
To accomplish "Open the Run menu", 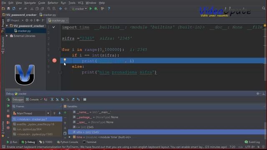I will (63, 3).
